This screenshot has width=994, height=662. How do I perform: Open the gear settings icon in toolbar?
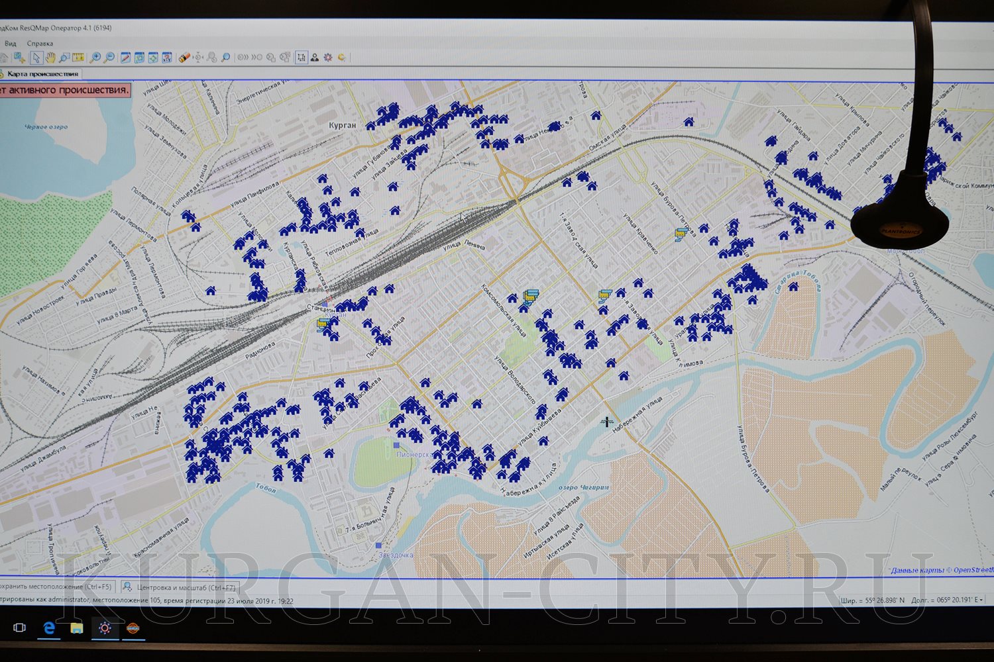[327, 58]
